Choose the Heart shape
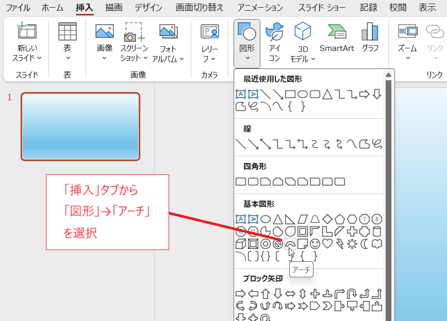The height and width of the screenshot is (321, 447). pyautogui.click(x=327, y=244)
